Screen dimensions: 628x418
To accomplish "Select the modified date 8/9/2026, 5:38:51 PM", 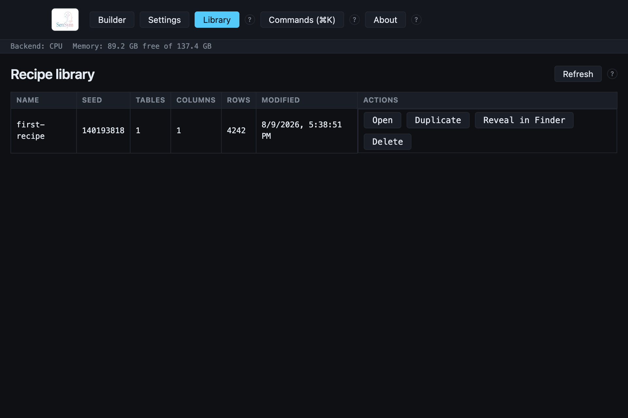I will pos(302,130).
